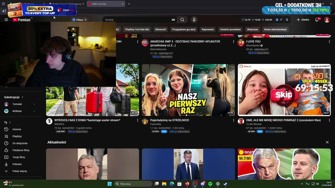Open Steam from the taskbar
Viewport: 335px width, 188px height.
coord(225,184)
